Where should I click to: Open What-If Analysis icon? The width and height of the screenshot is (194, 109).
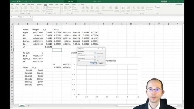click(x=123, y=9)
